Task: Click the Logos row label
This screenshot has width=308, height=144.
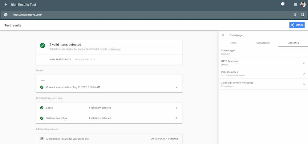Action: click(50, 108)
